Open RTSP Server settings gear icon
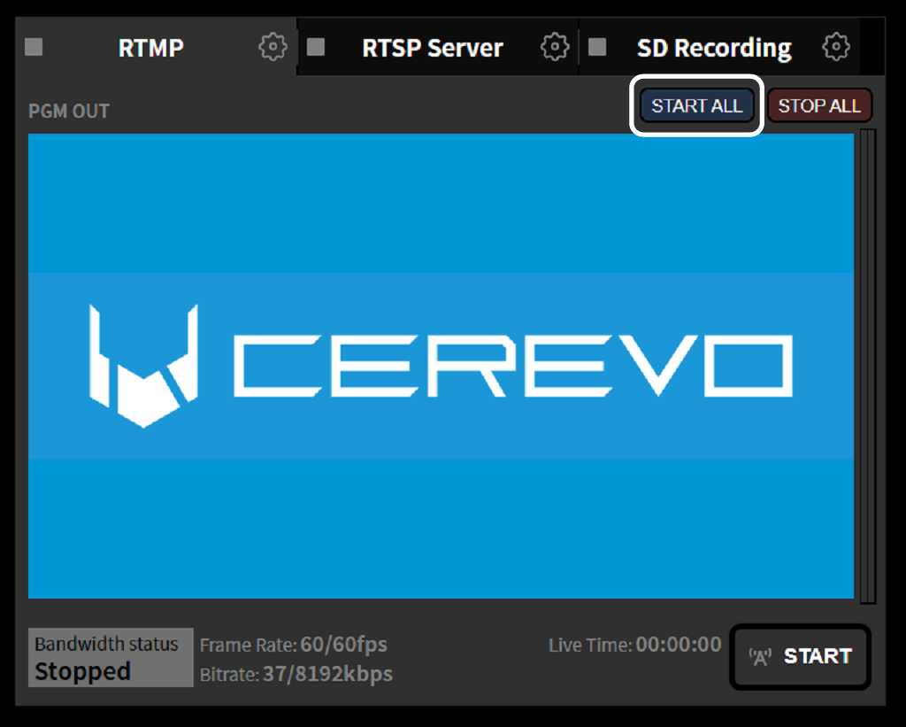Viewport: 906px width, 727px height. tap(554, 47)
